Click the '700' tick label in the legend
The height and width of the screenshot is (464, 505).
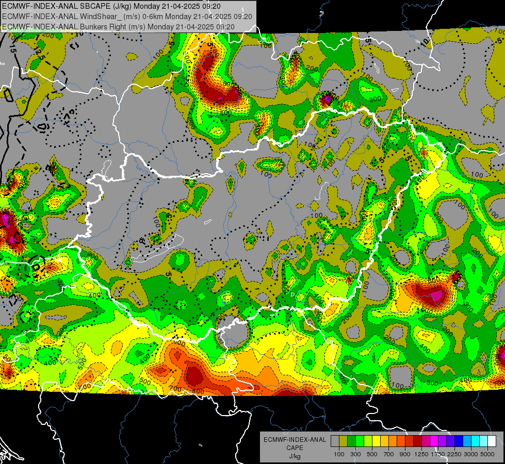tap(389, 454)
